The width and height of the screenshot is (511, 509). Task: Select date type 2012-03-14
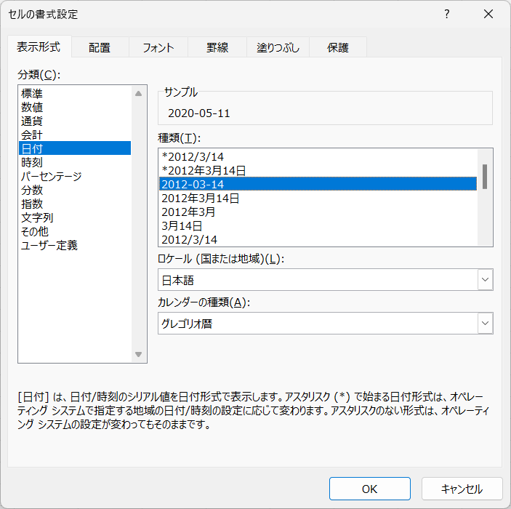coord(318,184)
